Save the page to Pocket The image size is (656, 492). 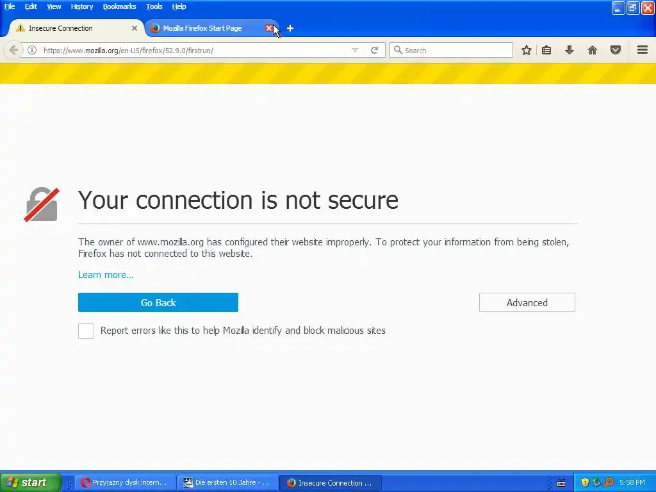(x=616, y=50)
